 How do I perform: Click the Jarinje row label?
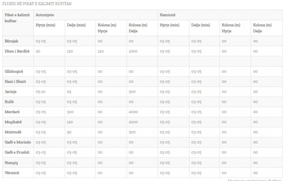[x=10, y=92]
